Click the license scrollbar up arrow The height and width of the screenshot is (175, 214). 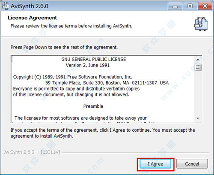click(x=198, y=60)
